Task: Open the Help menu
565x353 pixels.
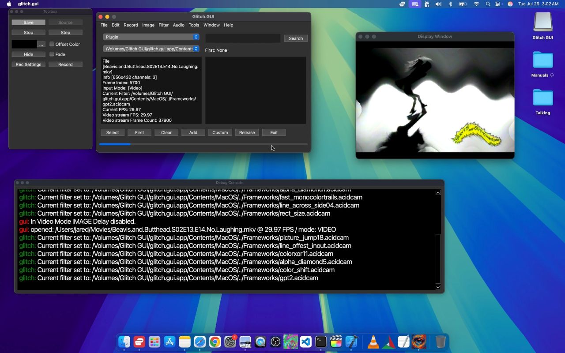Action: tap(229, 25)
